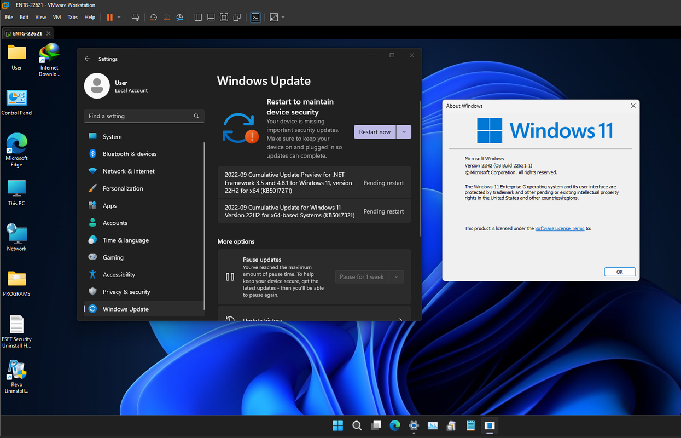The image size is (681, 438).
Task: Click the User local account avatar
Action: (x=97, y=86)
